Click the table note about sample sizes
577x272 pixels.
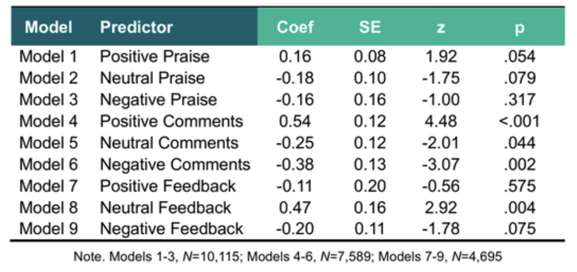click(x=287, y=257)
